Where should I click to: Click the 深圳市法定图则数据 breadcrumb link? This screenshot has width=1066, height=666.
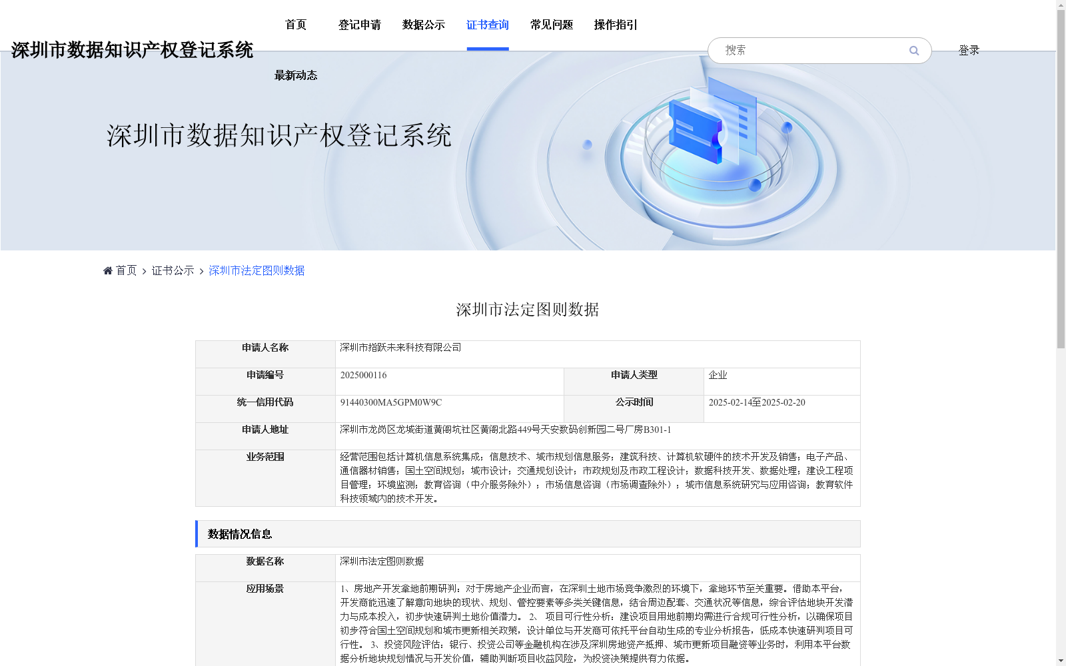[257, 270]
